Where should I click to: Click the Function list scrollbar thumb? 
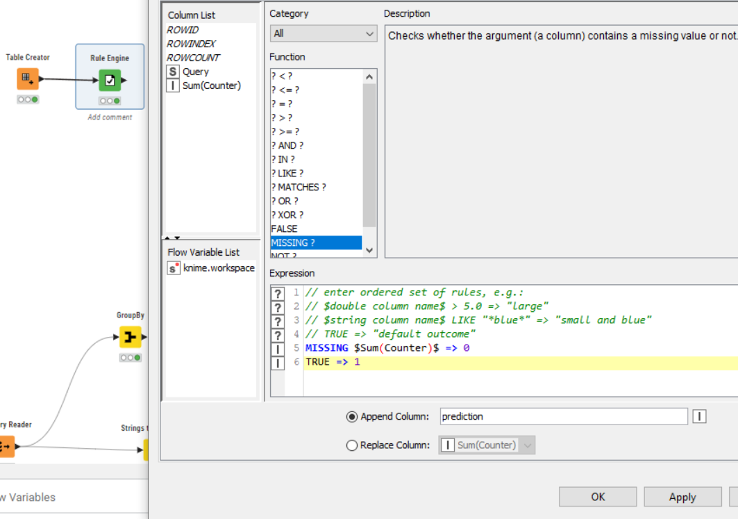tap(369, 156)
